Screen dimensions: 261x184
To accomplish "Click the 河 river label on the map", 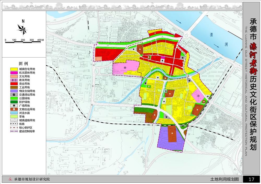I will pos(226,45).
